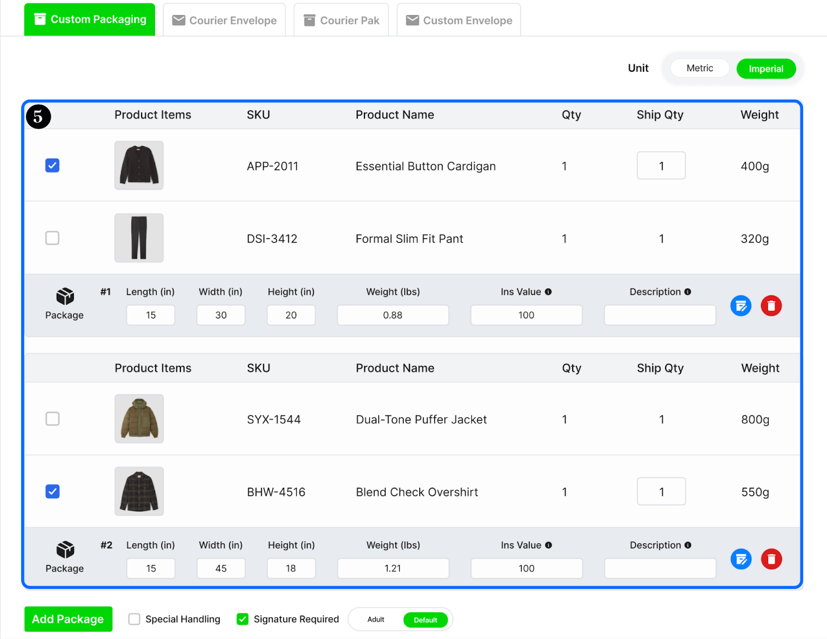Enable the Special Handling checkbox
The image size is (827, 639).
pyautogui.click(x=134, y=619)
